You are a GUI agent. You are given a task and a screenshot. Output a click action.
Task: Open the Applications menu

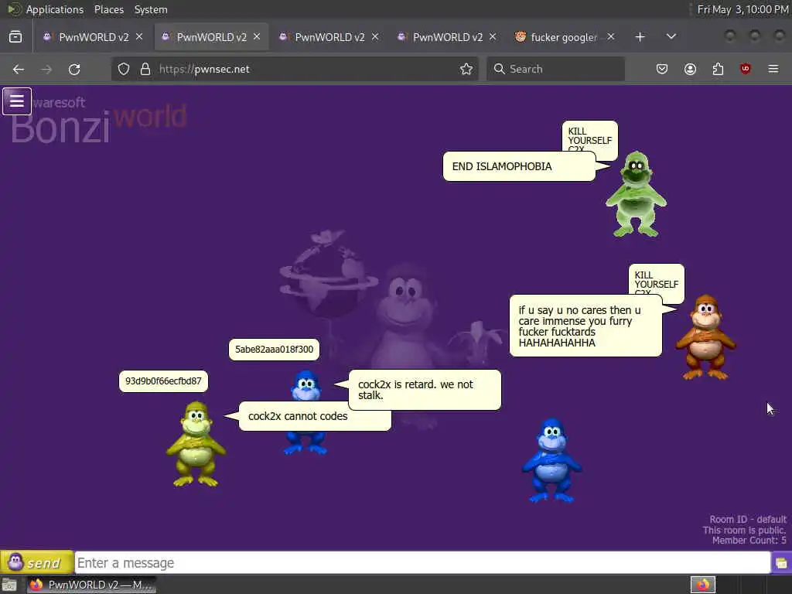click(x=55, y=9)
